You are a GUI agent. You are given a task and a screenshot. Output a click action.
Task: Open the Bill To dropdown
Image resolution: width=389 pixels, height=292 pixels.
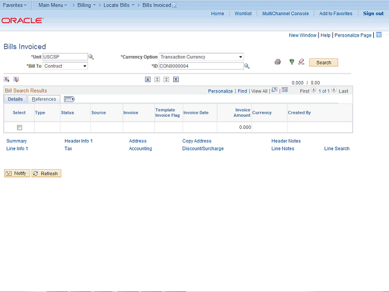(65, 66)
